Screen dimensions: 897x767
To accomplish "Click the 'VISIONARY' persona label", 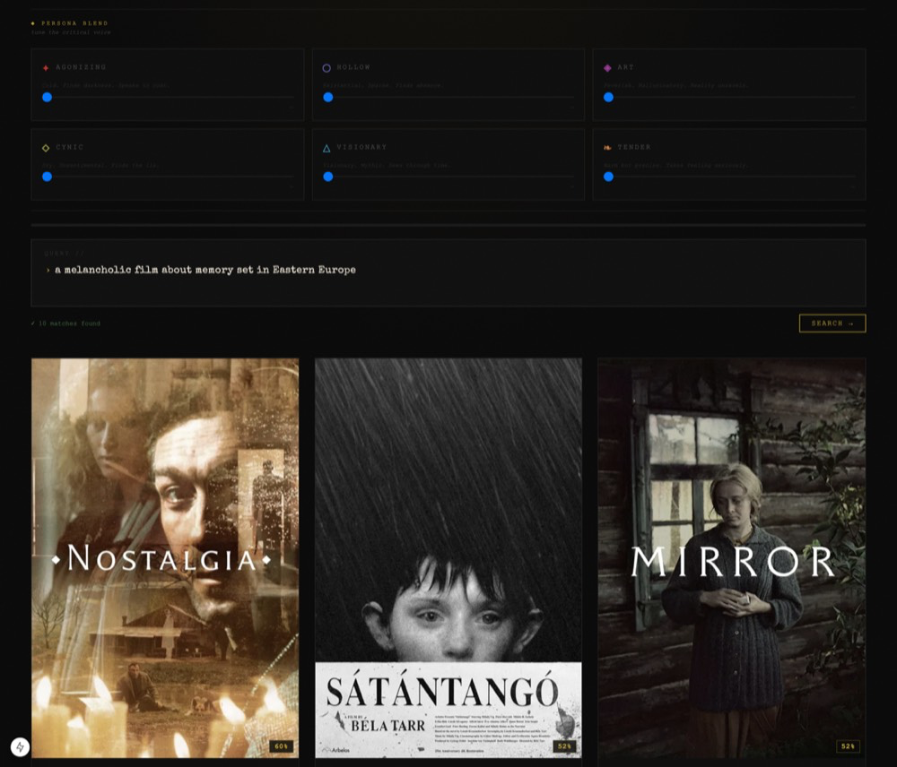I will (361, 148).
